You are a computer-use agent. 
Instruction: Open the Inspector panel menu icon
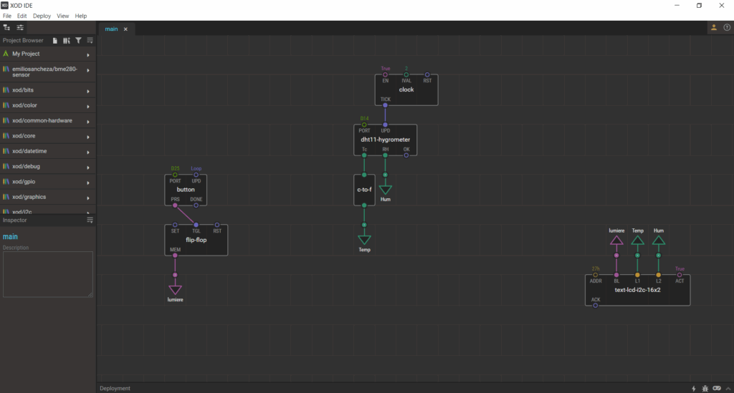90,220
